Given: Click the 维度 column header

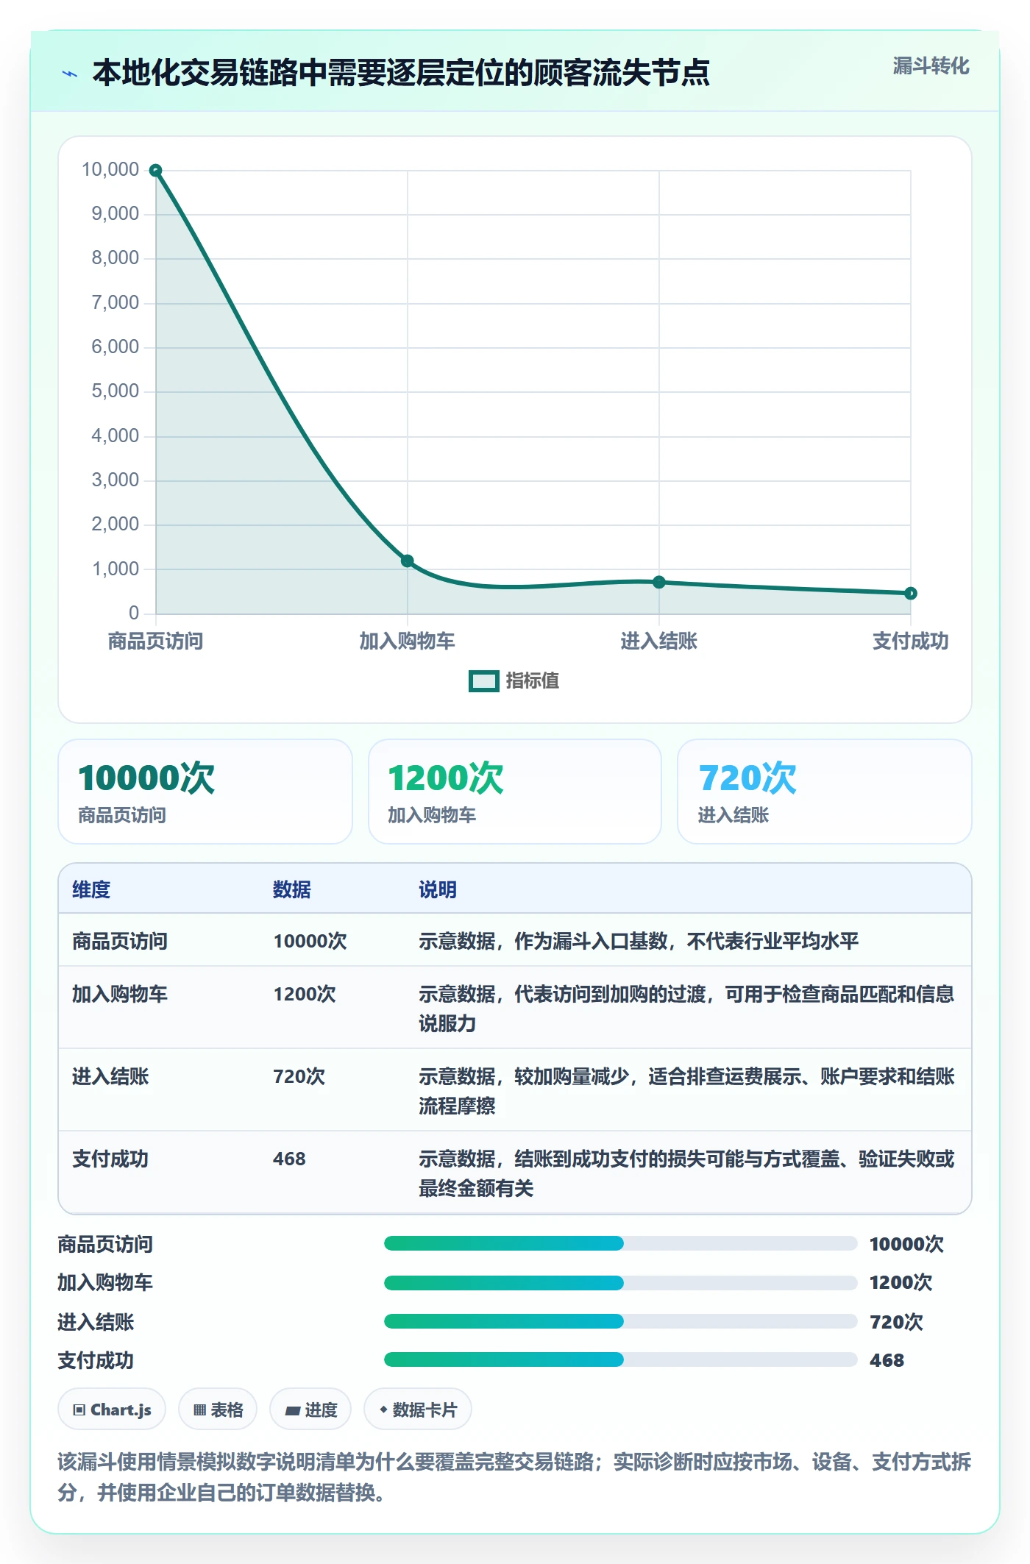Looking at the screenshot, I should pyautogui.click(x=91, y=889).
